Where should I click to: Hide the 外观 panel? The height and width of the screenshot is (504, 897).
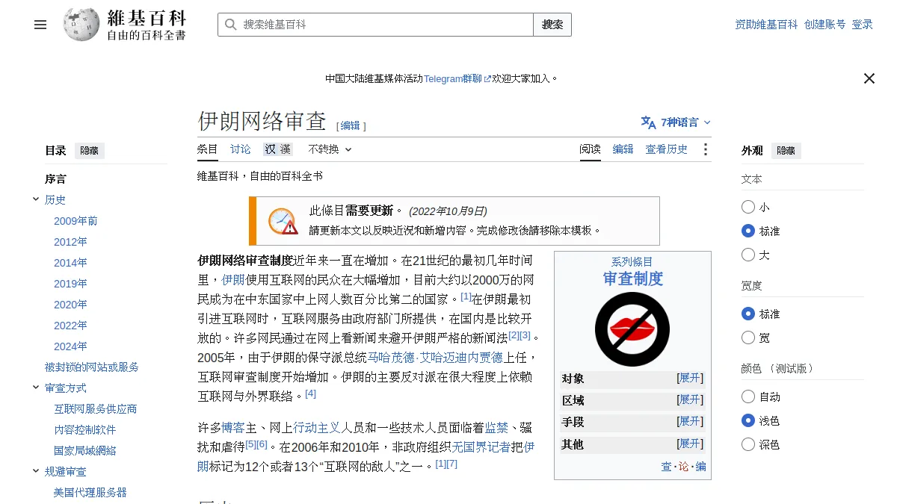click(x=786, y=150)
